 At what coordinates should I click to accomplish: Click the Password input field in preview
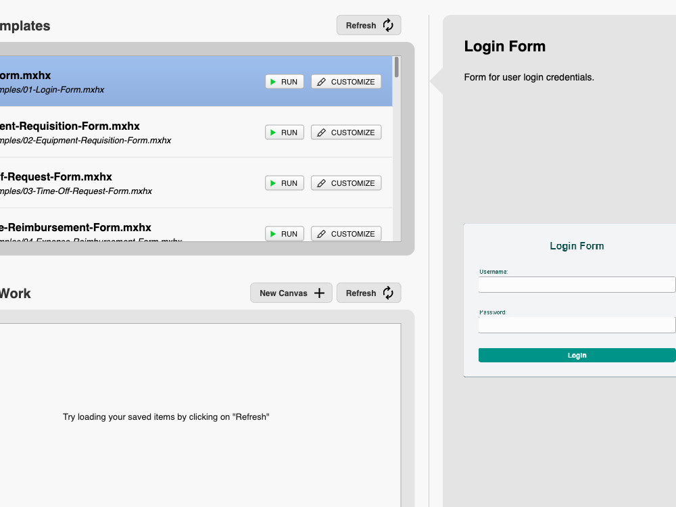577,325
